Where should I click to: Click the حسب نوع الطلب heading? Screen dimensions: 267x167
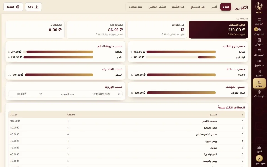(234, 46)
